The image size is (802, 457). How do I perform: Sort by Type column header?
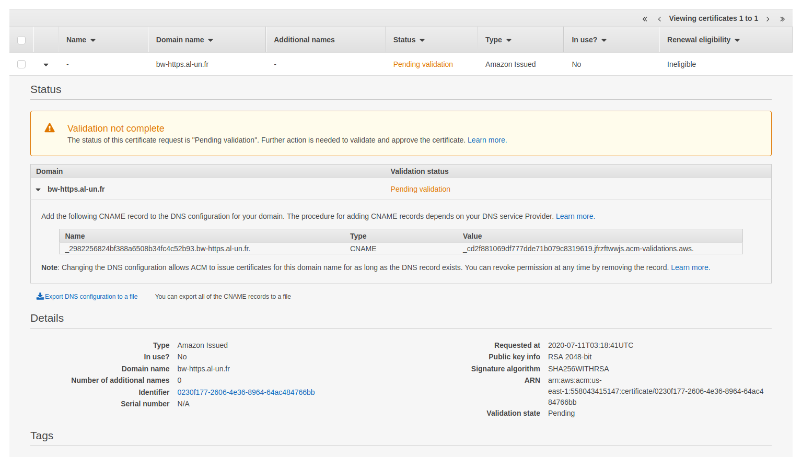point(498,40)
